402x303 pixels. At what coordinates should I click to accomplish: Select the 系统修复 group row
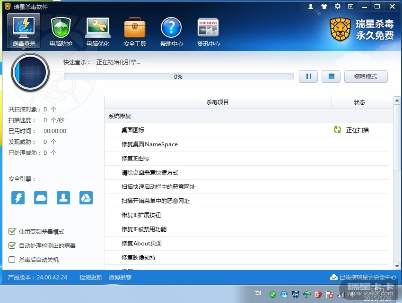(x=249, y=116)
